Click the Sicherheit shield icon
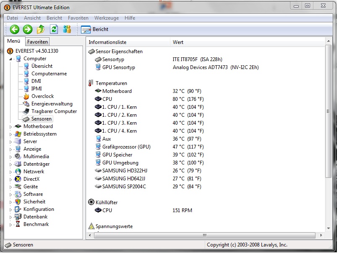 click(18, 202)
